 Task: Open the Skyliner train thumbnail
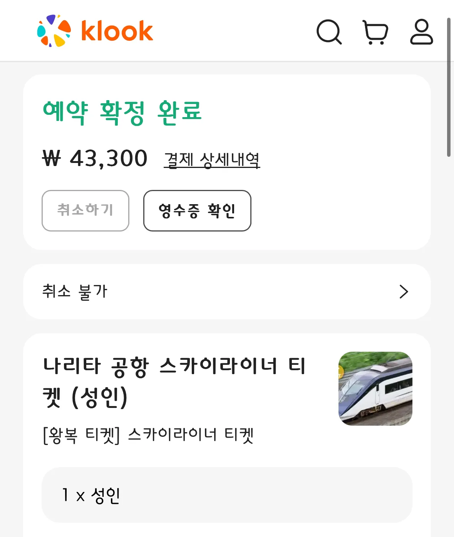click(375, 389)
